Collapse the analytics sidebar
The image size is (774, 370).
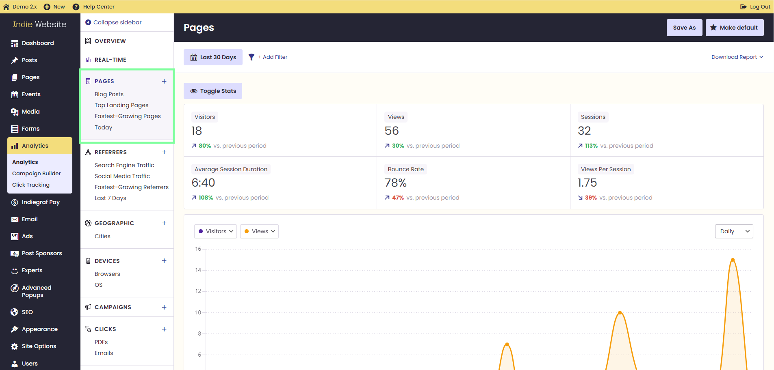(114, 22)
